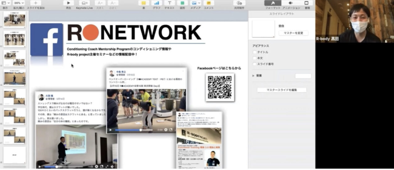Click the Facebookページはこちらから text
The height and width of the screenshot is (170, 394).
(219, 68)
